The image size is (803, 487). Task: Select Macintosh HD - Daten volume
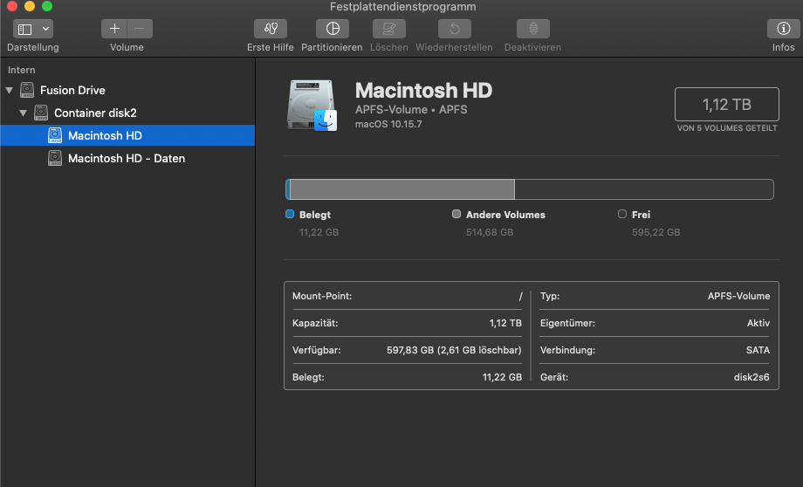pos(126,158)
